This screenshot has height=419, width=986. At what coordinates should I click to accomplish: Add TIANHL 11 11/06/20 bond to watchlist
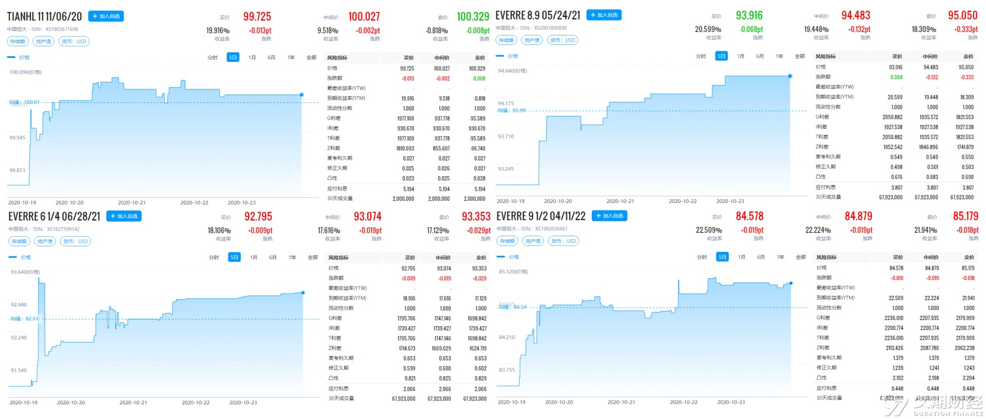click(x=106, y=16)
